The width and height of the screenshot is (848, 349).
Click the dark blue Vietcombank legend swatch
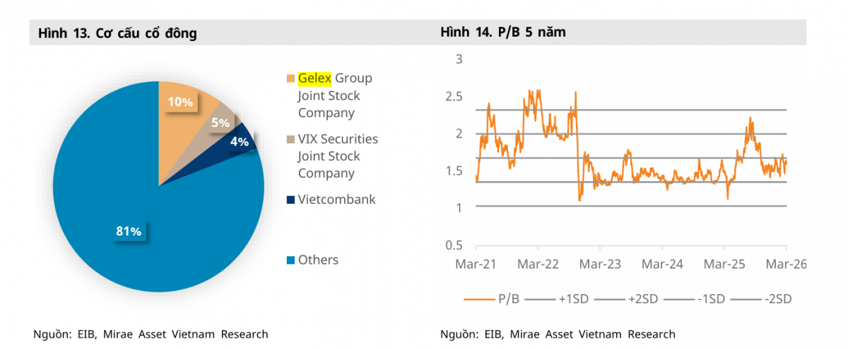290,200
